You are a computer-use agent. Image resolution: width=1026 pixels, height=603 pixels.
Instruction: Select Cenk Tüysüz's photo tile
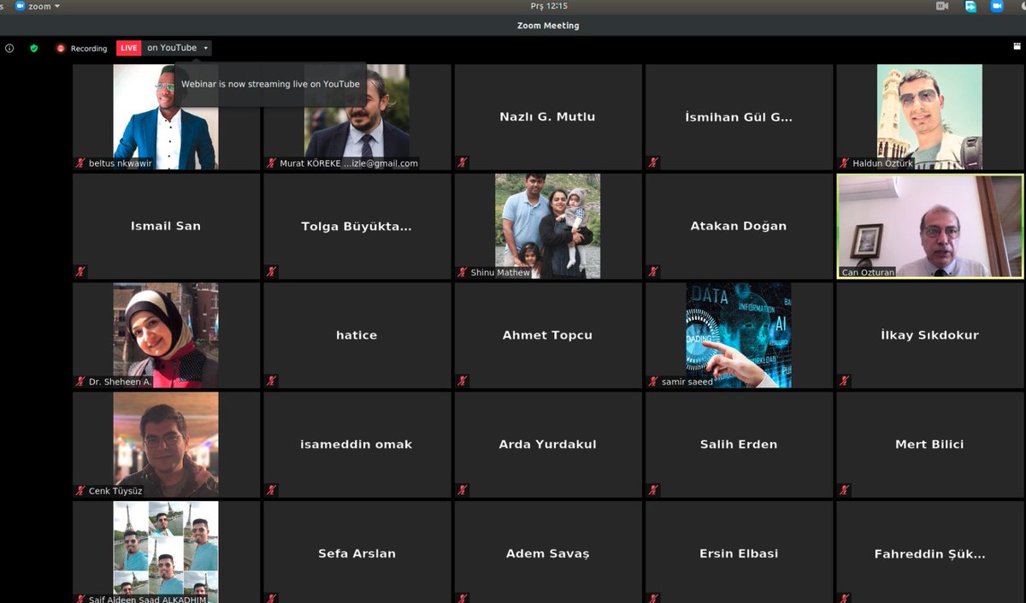point(166,444)
